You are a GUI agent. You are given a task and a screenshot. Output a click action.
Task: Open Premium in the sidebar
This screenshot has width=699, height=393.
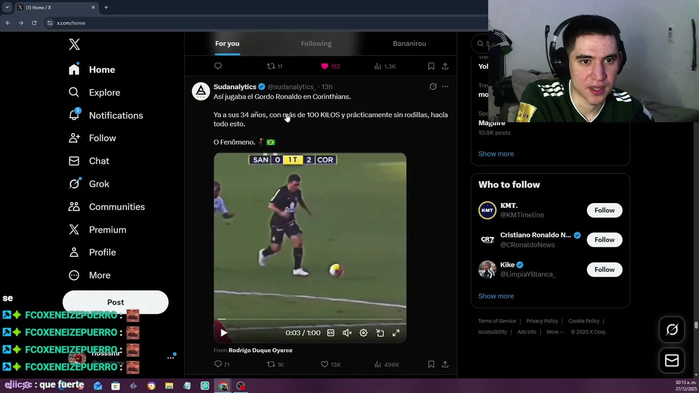[97, 230]
